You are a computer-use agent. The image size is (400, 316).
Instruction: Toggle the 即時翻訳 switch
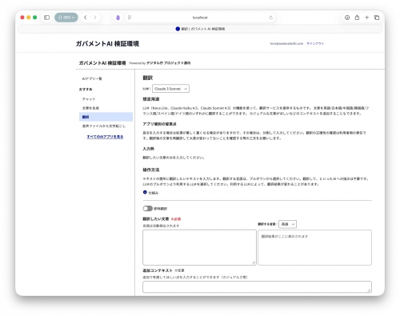pyautogui.click(x=147, y=208)
